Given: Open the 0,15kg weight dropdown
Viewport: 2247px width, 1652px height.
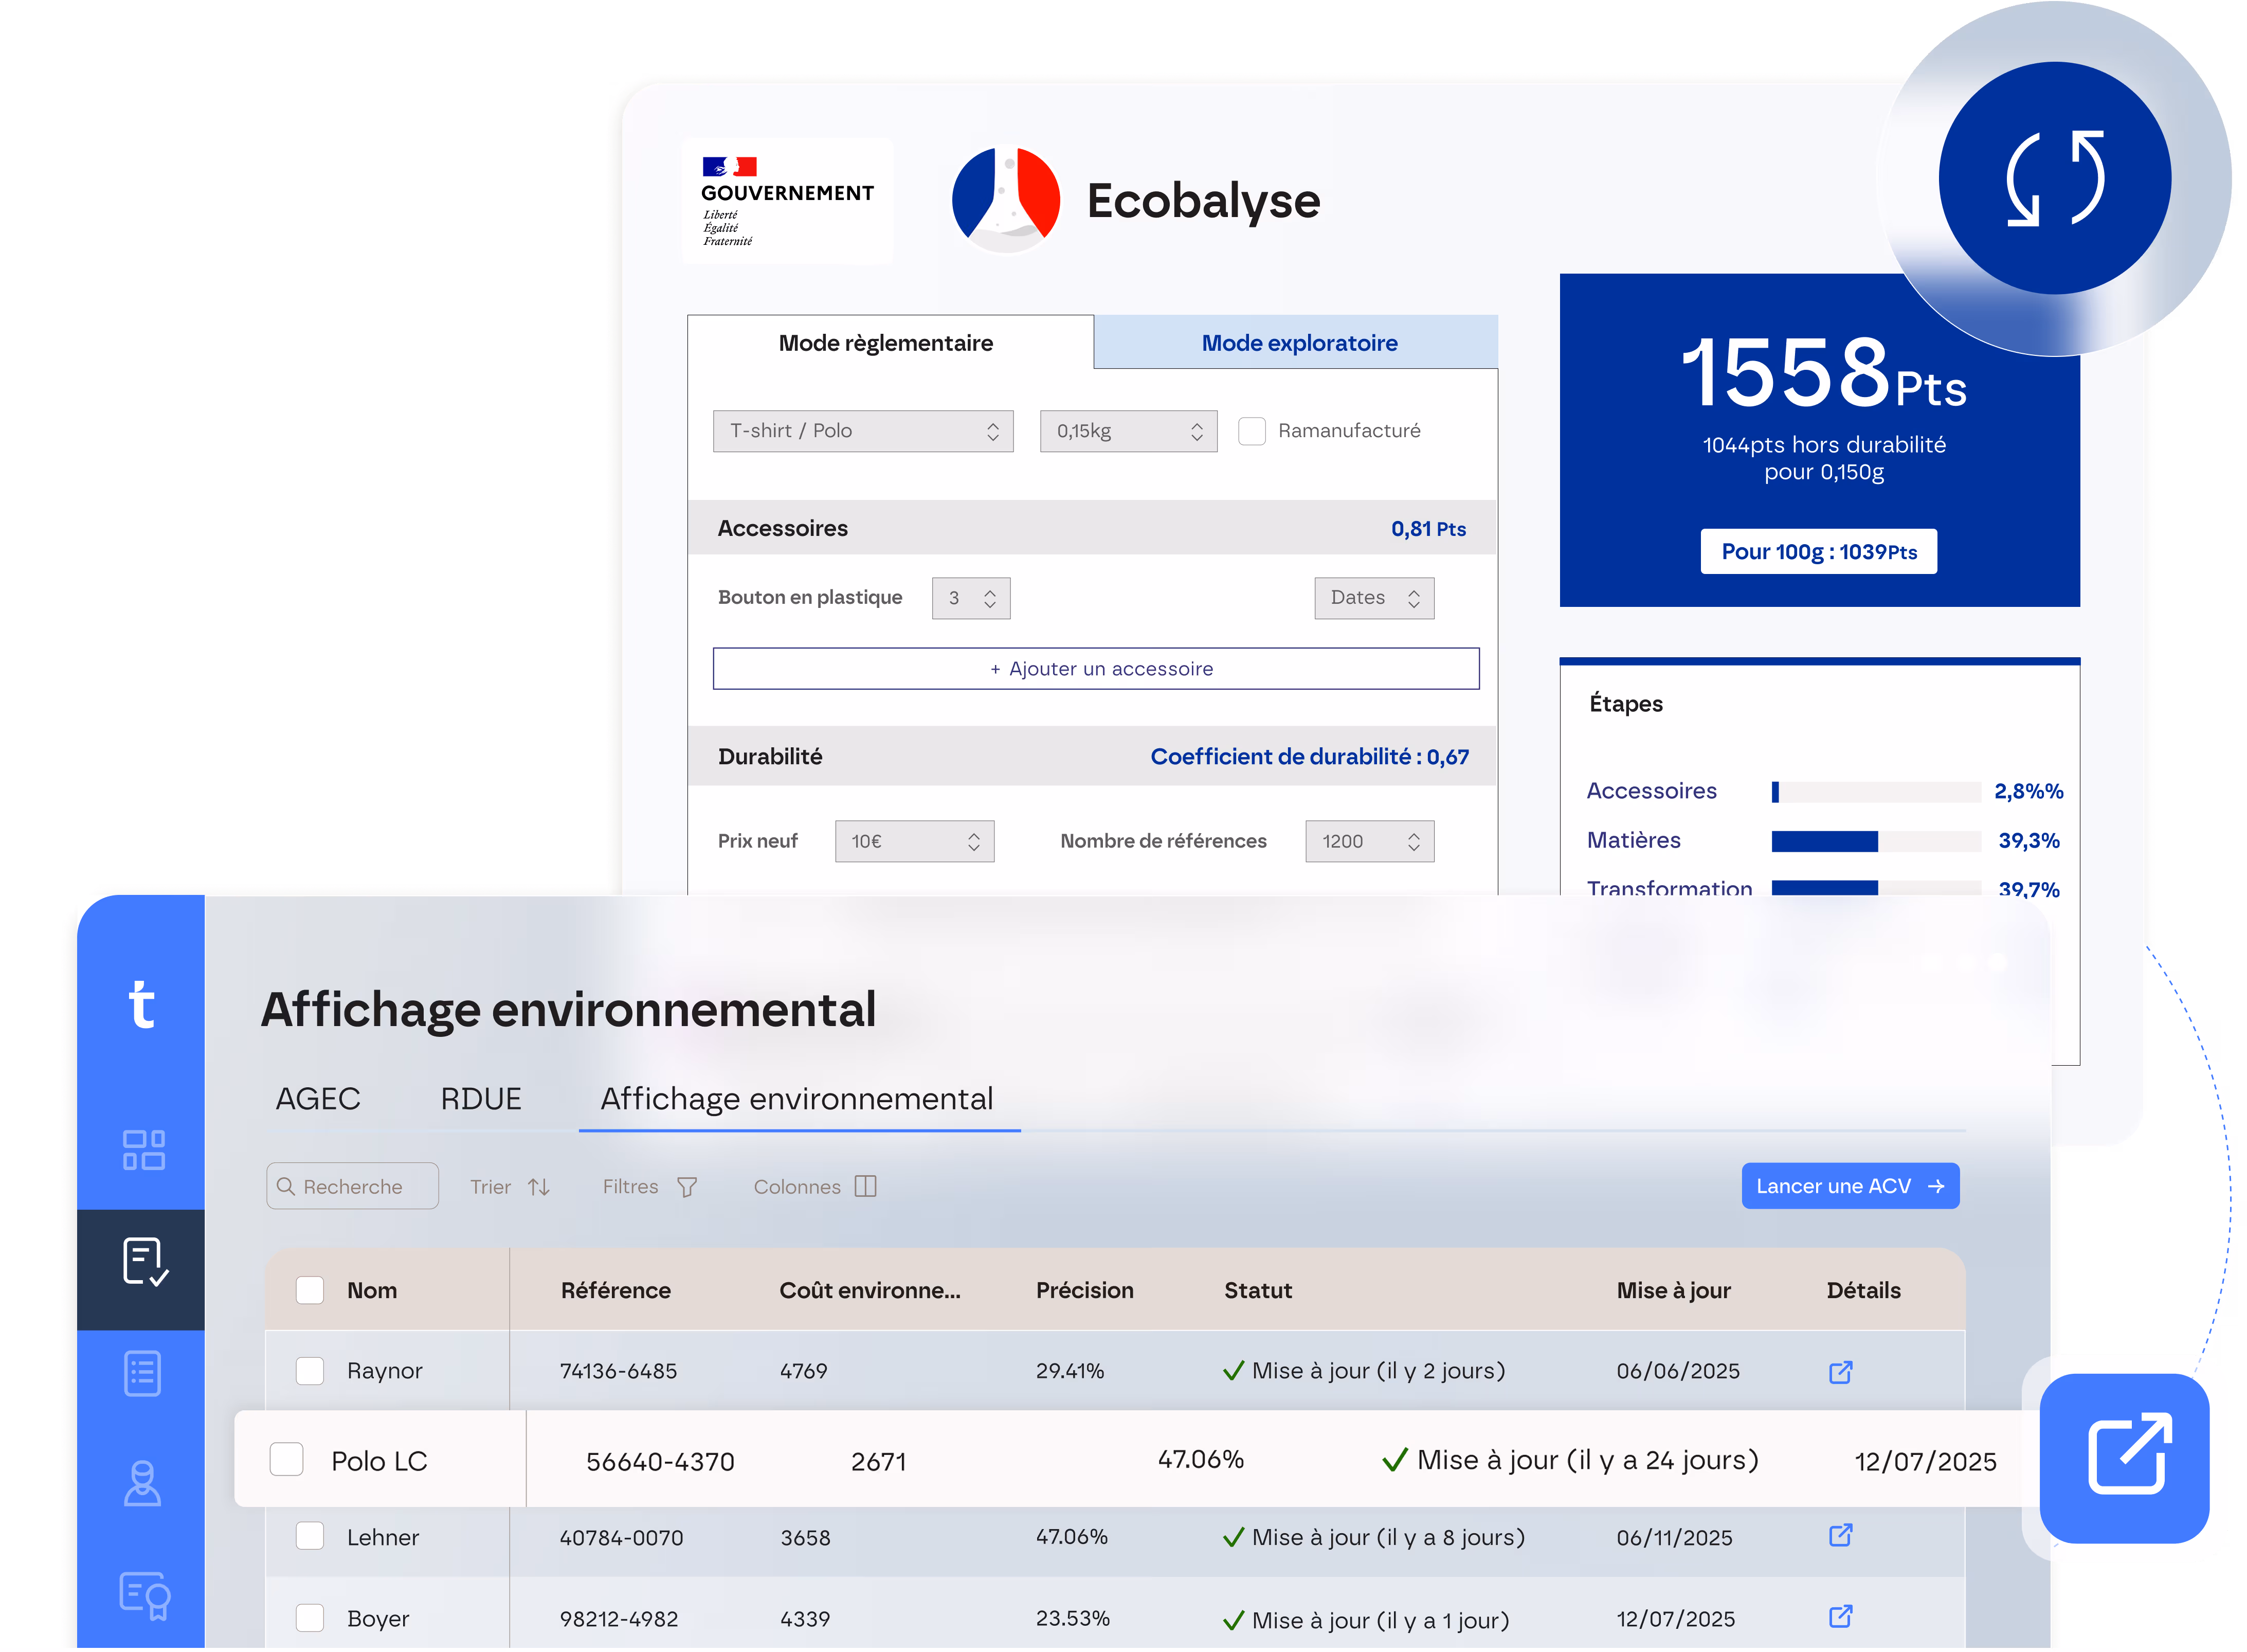Looking at the screenshot, I should [1128, 431].
